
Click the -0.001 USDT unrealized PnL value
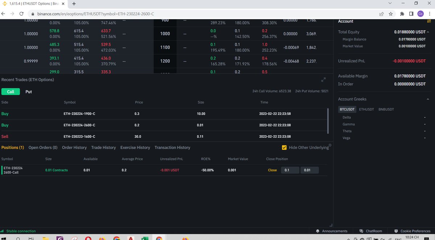tap(170, 170)
